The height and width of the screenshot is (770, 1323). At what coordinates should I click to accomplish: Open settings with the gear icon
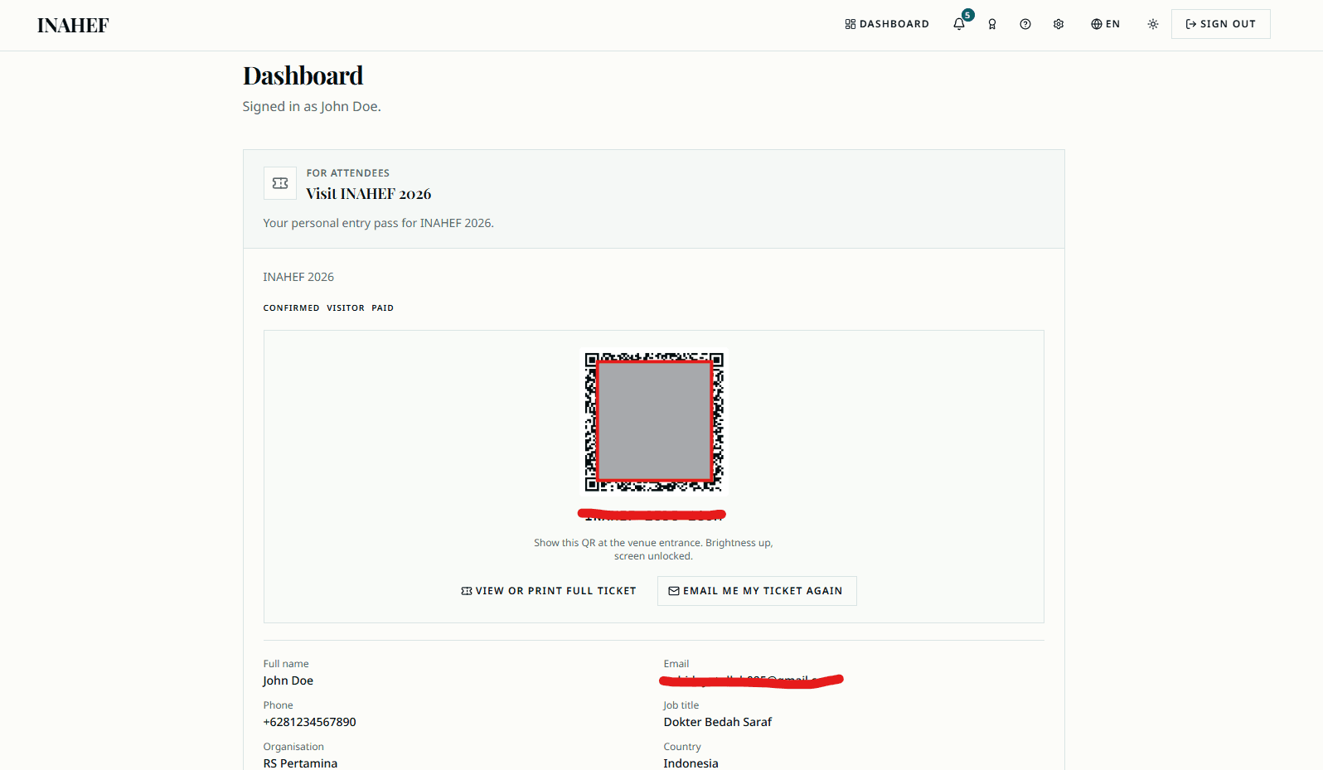coord(1059,24)
